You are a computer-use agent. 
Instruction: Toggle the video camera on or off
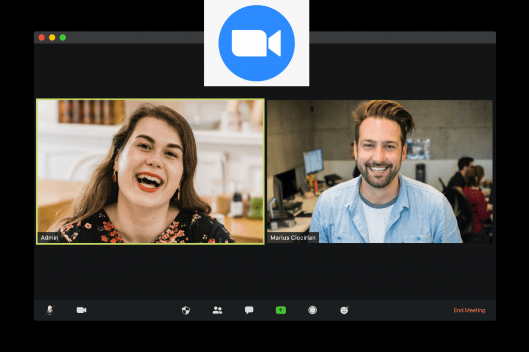pyautogui.click(x=82, y=310)
